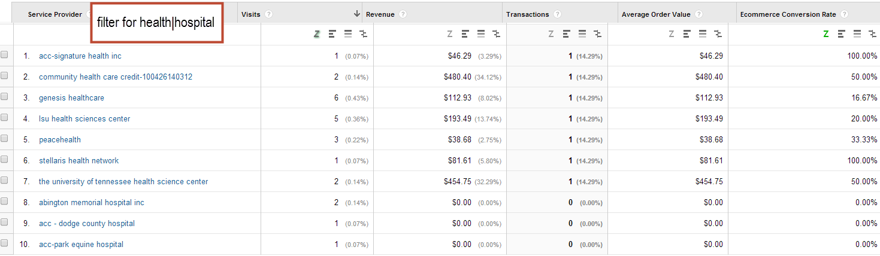Viewport: 880px width, 256px height.
Task: Click the $81.61 Average Order Value cell
Action: coord(711,160)
